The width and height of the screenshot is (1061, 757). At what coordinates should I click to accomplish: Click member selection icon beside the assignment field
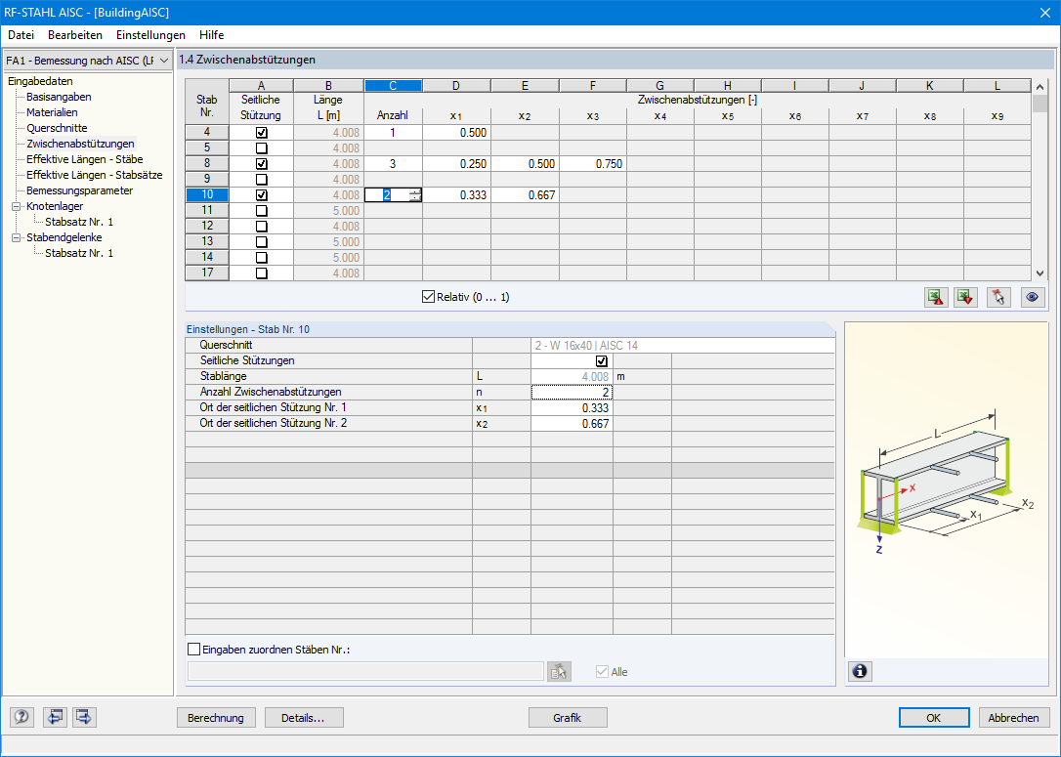(560, 671)
